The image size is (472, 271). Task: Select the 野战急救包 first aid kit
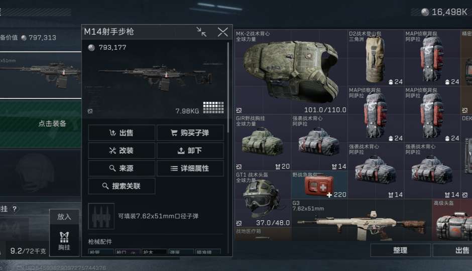pyautogui.click(x=319, y=185)
